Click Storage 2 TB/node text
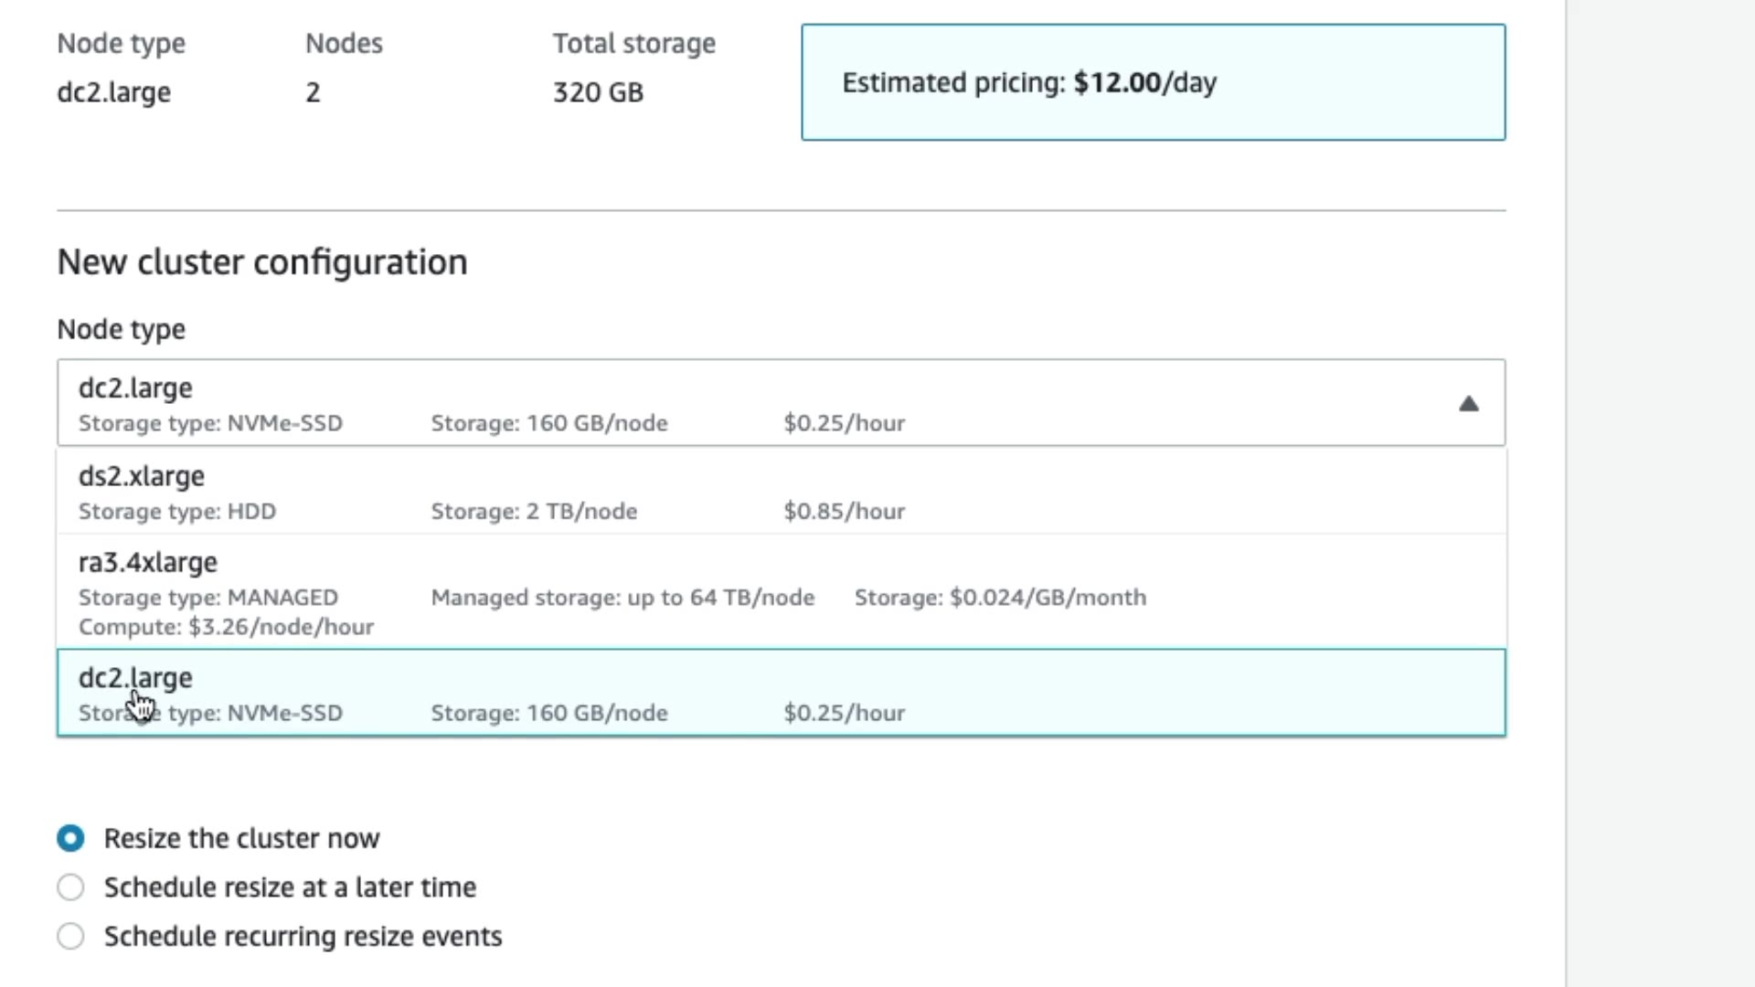1755x987 pixels. coord(534,511)
